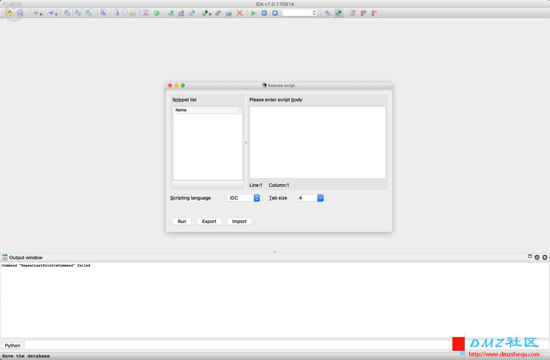The height and width of the screenshot is (360, 550).
Task: Open the Scripting language IDC dropdown
Action: tap(243, 198)
